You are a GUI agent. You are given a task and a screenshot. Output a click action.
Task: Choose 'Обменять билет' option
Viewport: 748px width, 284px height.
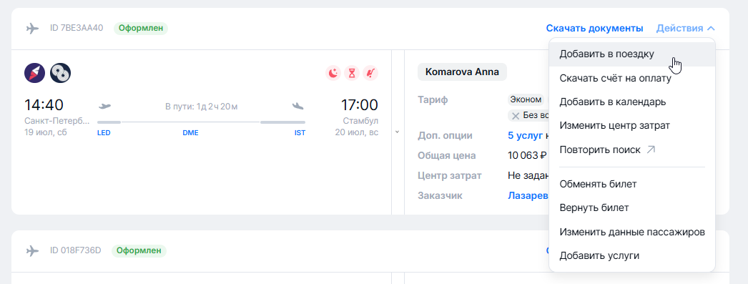click(x=632, y=184)
